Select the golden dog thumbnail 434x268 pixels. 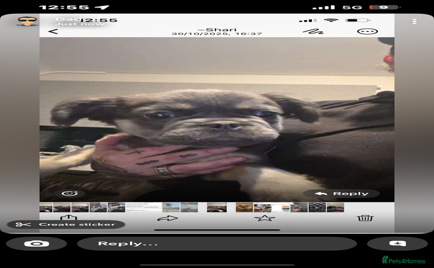(x=244, y=207)
